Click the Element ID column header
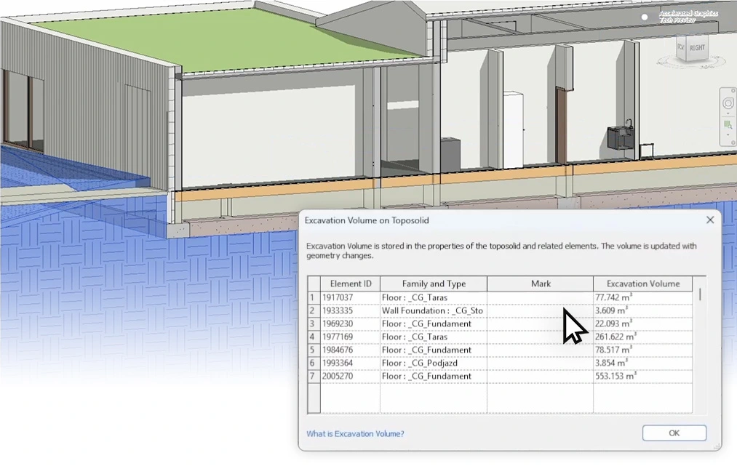 point(351,284)
